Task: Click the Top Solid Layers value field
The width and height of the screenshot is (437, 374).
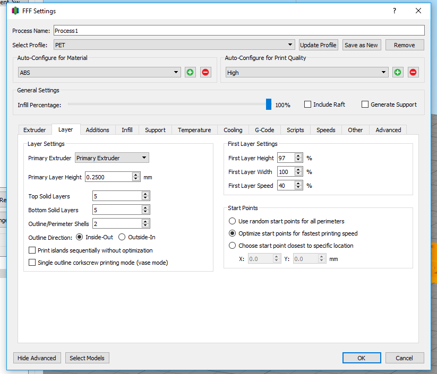Action: (x=117, y=196)
